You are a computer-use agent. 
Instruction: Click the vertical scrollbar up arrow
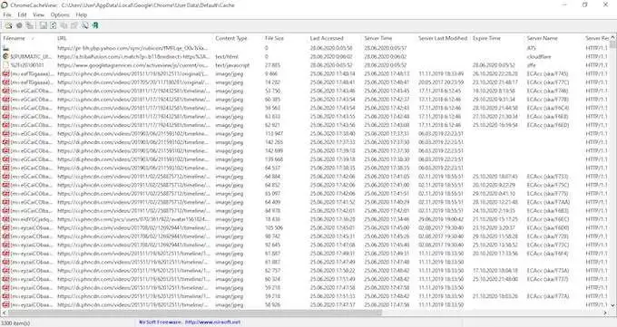pos(612,38)
